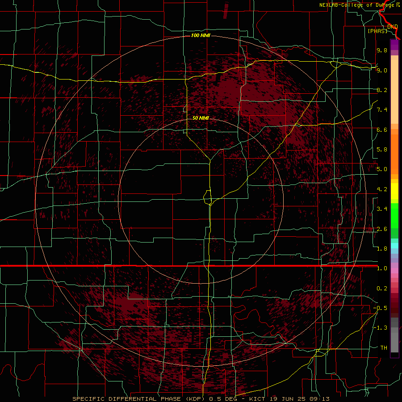
Task: Click the pink swatch on the legend
Action: pos(394,271)
